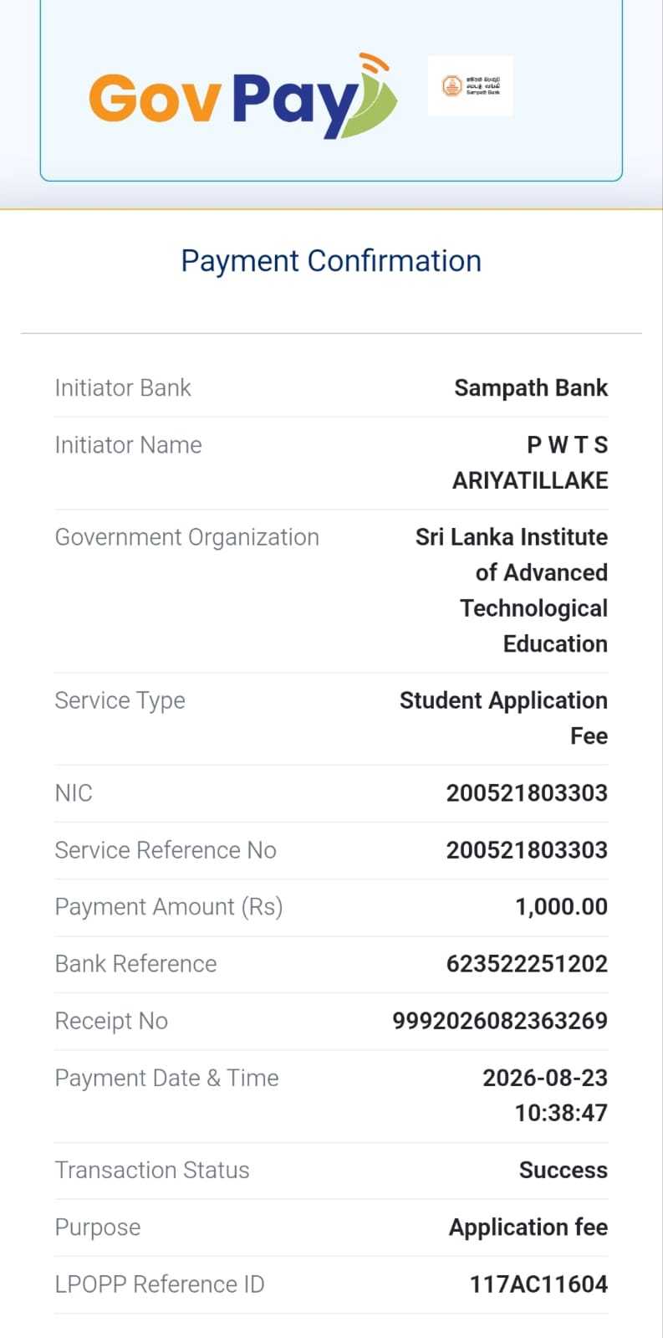
Task: Click the Bank Reference number 623522251202
Action: pyautogui.click(x=527, y=964)
